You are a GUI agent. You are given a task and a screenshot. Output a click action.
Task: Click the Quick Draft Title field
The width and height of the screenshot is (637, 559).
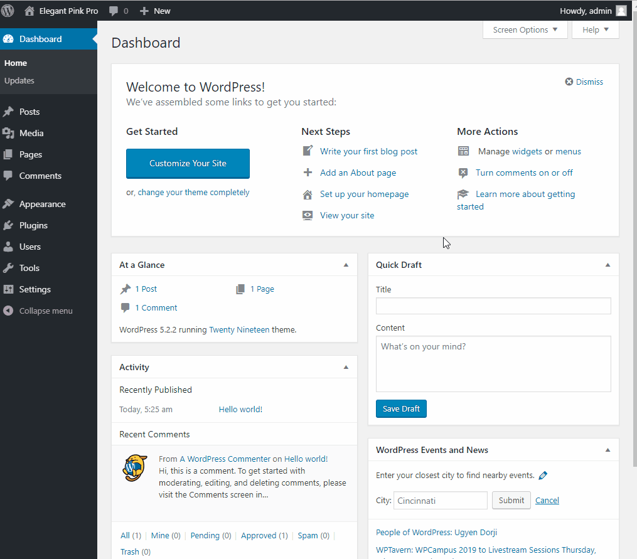pos(493,306)
